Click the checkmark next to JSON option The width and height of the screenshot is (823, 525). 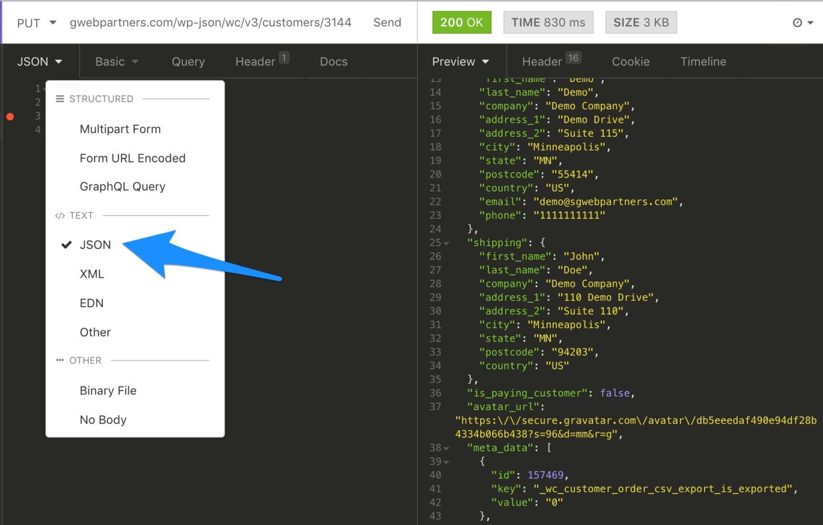point(66,245)
